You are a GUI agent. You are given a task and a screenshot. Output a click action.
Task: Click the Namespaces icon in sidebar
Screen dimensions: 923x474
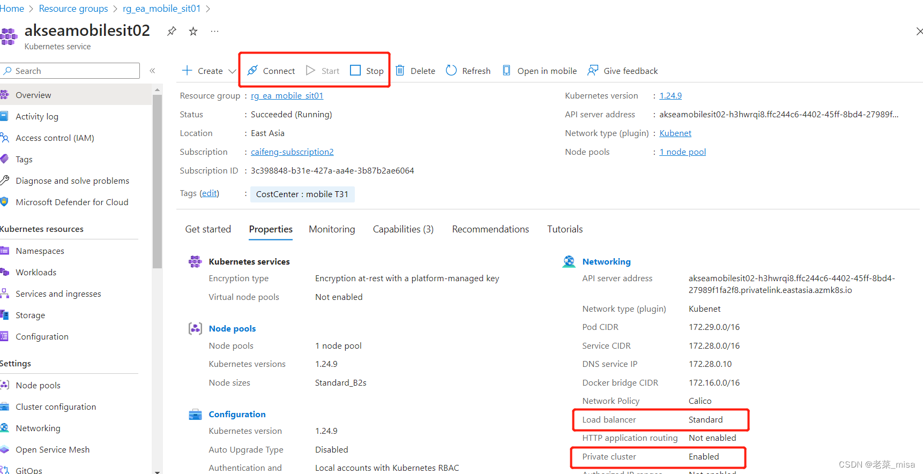coord(4,251)
